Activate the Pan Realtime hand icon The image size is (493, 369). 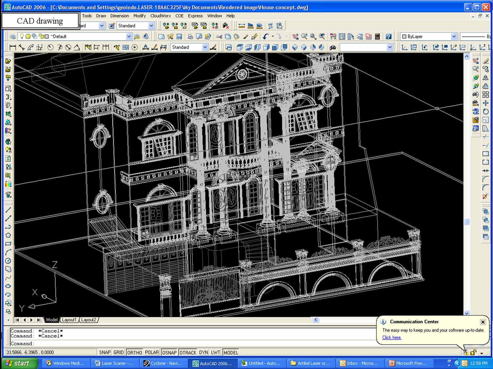(295, 36)
